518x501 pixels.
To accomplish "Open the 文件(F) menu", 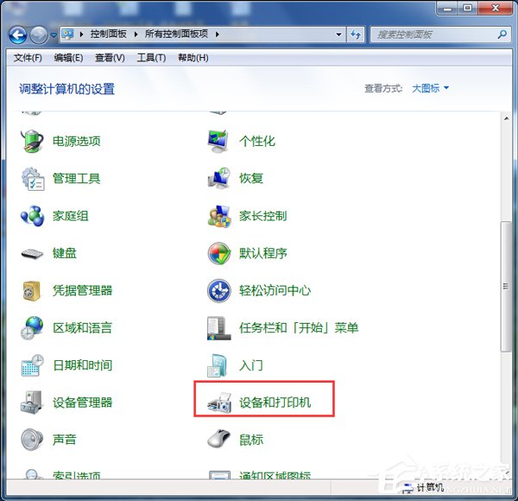I will tap(28, 58).
